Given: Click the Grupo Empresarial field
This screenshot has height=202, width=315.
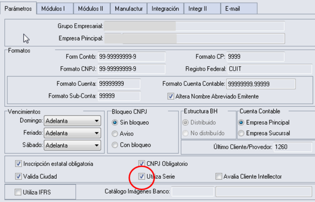Looking at the screenshot, I should [x=194, y=26].
